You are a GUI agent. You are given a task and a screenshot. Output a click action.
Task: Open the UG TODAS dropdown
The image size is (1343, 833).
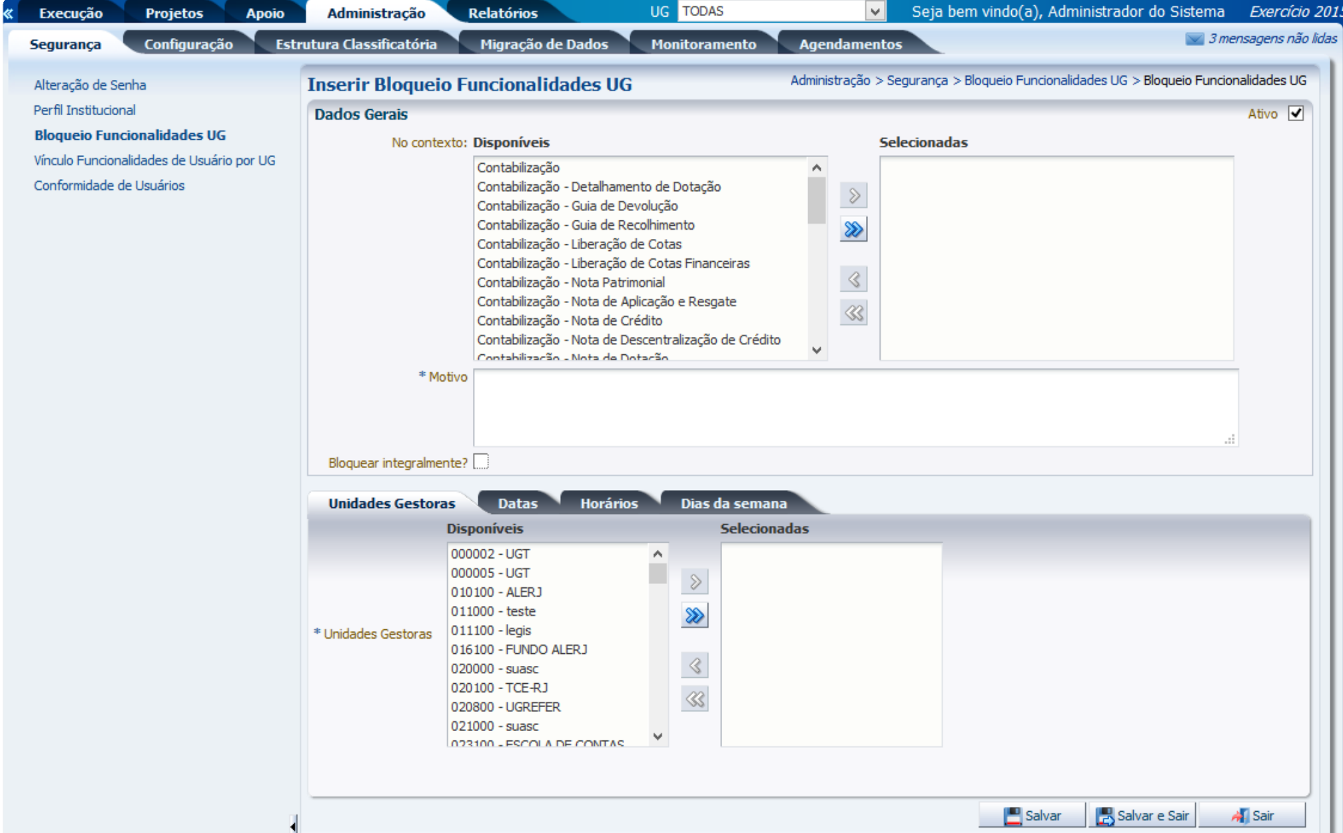pos(875,11)
